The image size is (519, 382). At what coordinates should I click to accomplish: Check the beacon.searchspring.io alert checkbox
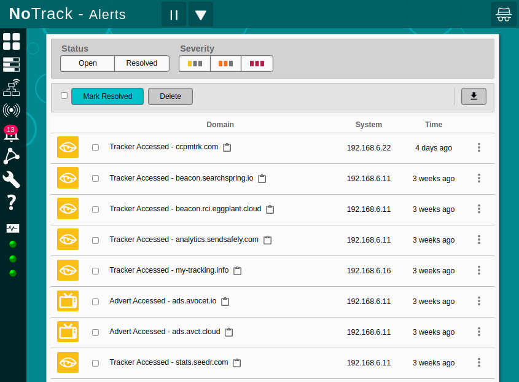[x=95, y=179]
